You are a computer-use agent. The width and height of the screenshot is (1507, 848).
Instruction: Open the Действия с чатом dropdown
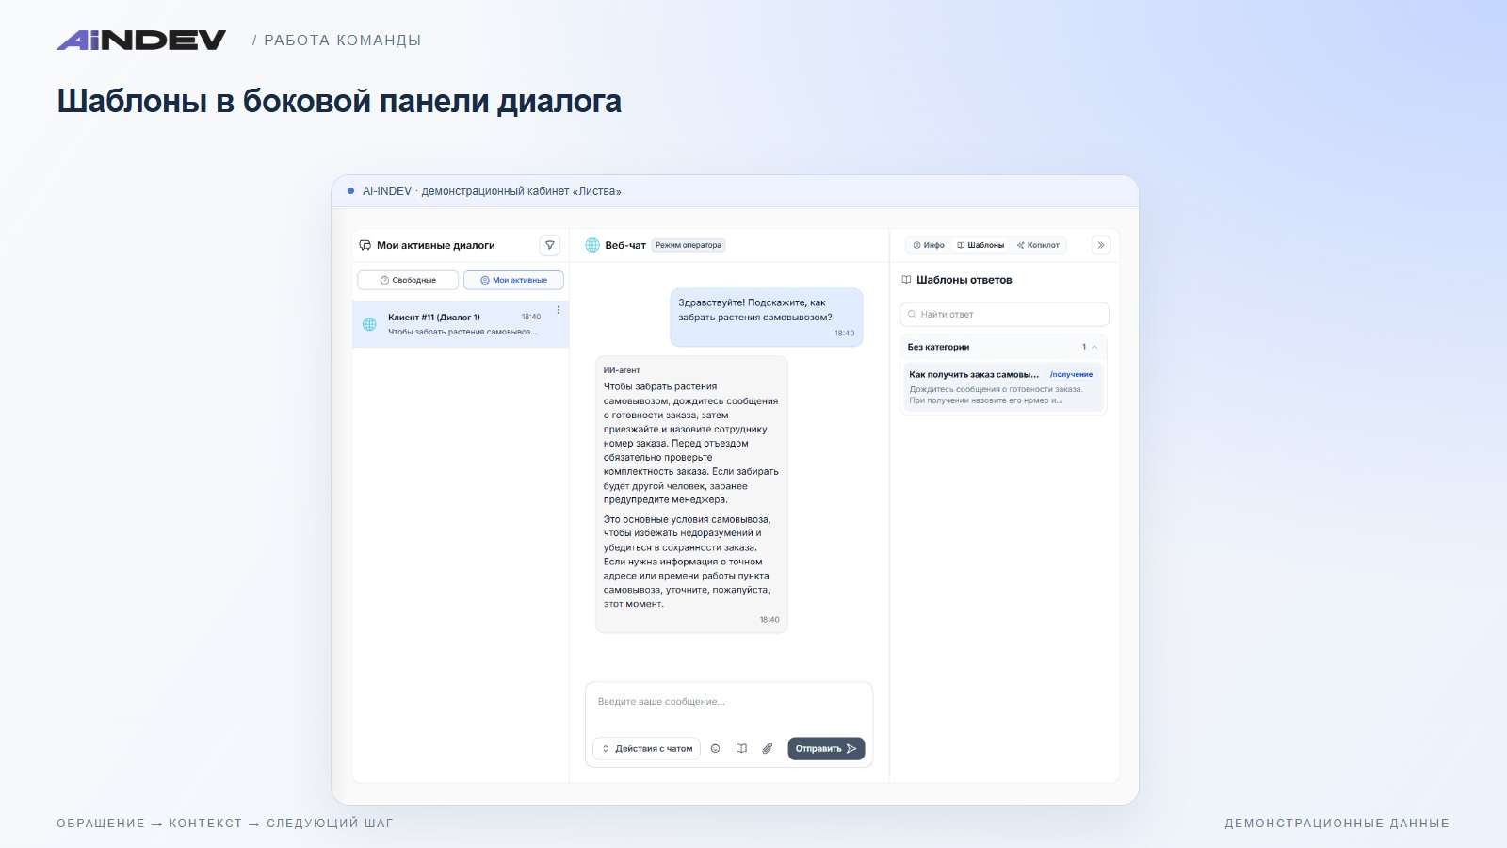(647, 749)
